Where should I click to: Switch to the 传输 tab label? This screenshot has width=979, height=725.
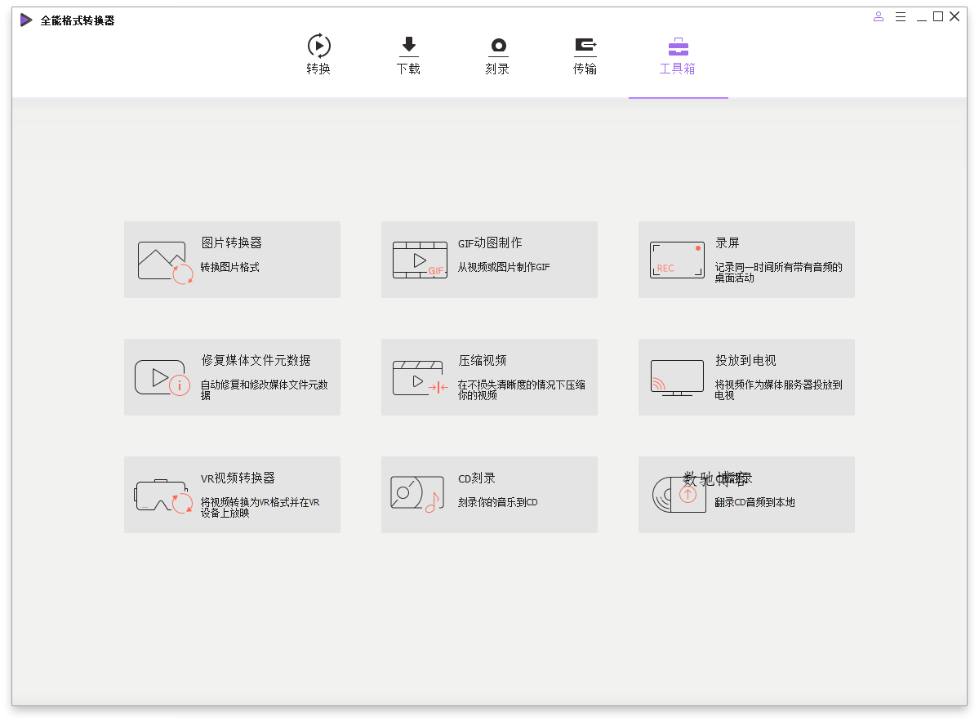(585, 69)
